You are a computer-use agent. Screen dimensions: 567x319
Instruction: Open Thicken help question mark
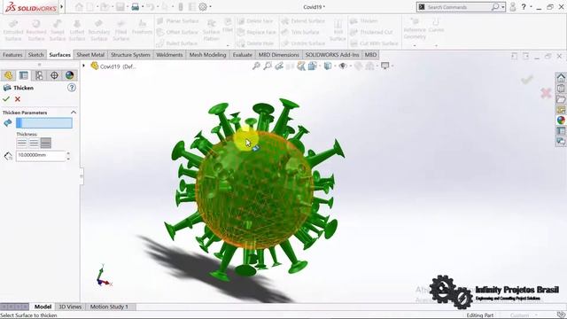(x=72, y=88)
